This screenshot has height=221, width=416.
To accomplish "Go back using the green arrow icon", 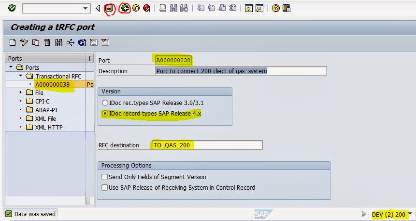I will click(125, 9).
